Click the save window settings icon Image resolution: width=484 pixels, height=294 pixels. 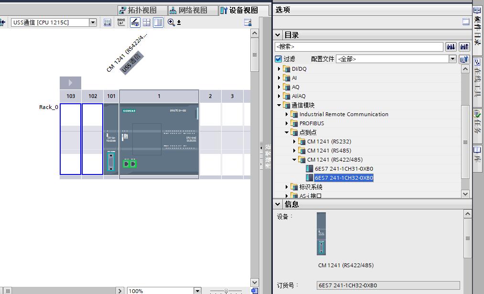click(247, 22)
